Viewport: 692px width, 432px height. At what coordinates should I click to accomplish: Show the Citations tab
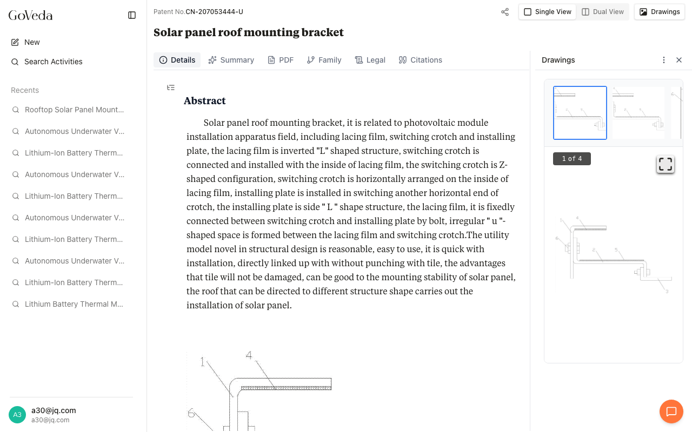[420, 60]
